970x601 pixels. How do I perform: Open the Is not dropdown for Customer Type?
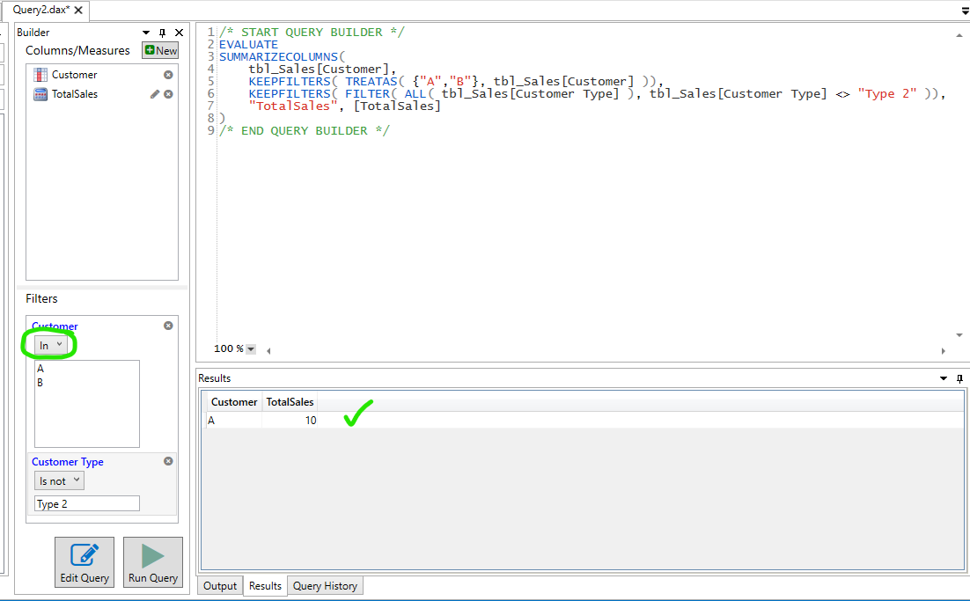[x=58, y=480]
